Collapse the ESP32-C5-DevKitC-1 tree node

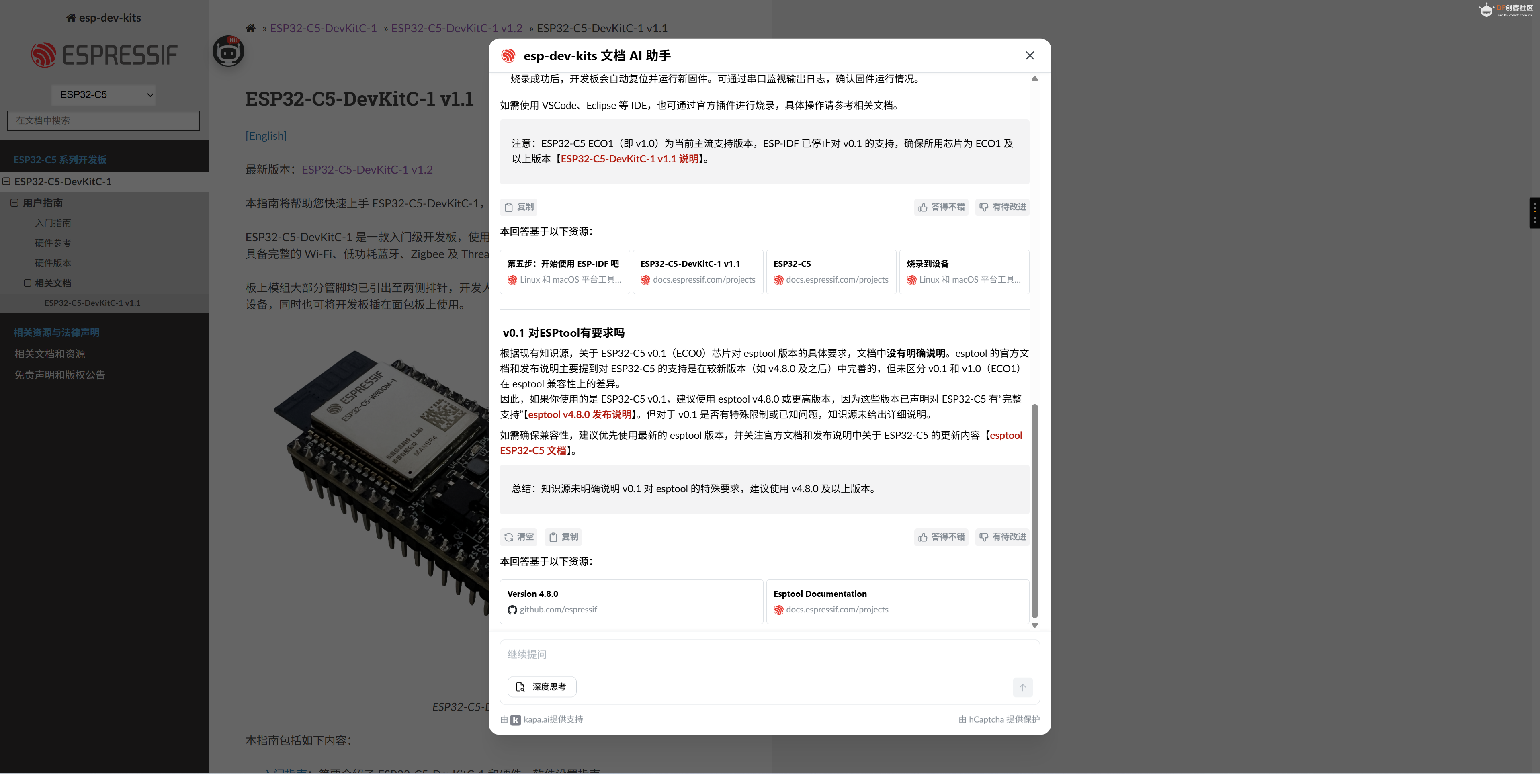6,181
